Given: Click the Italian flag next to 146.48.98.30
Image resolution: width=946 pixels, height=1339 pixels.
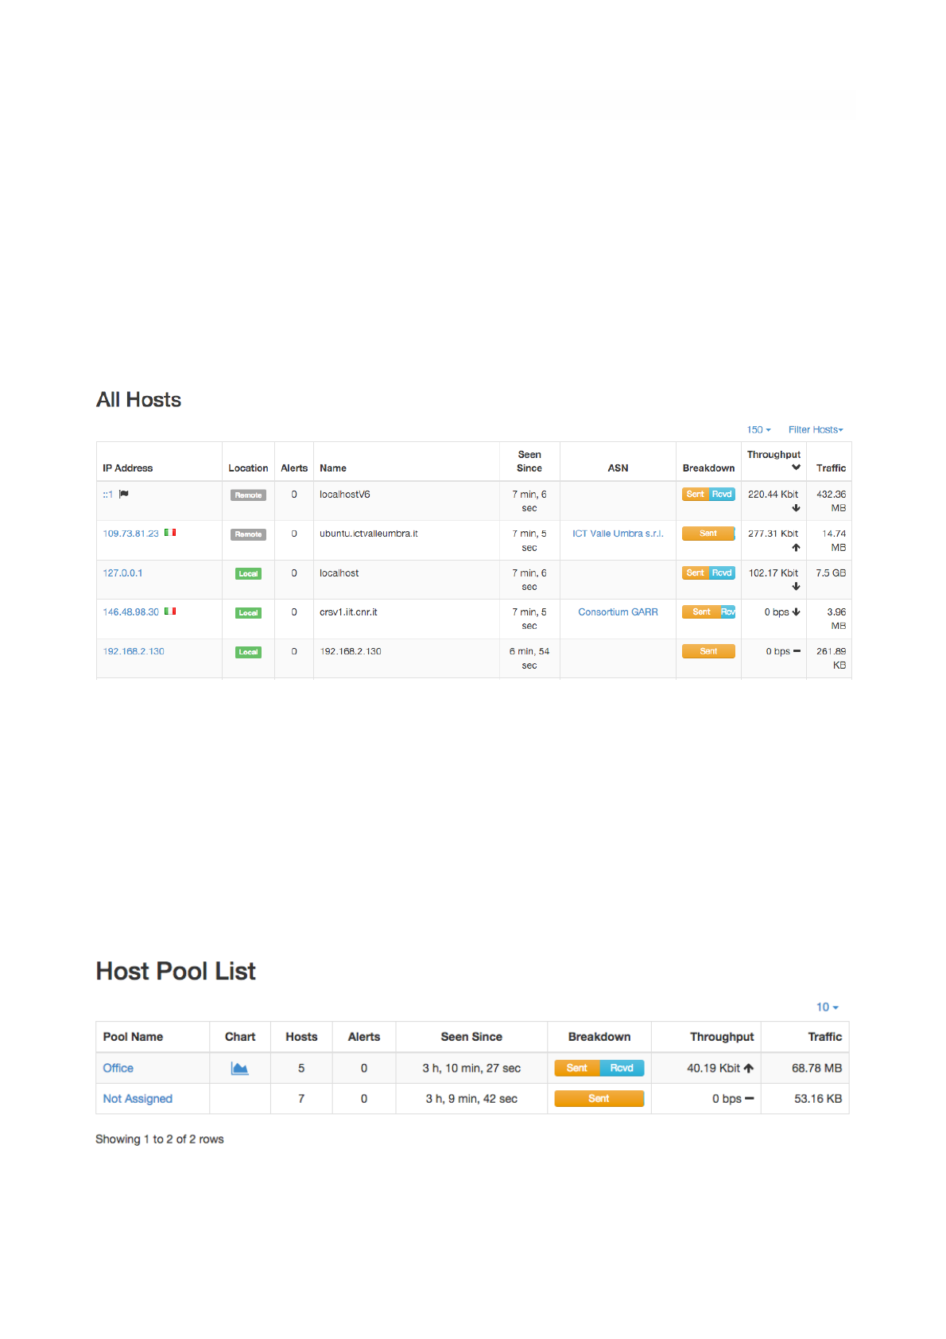Looking at the screenshot, I should tap(170, 611).
